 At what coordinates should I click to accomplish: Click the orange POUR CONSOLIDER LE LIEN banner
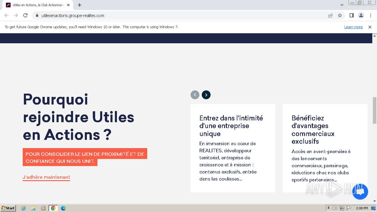pyautogui.click(x=85, y=158)
